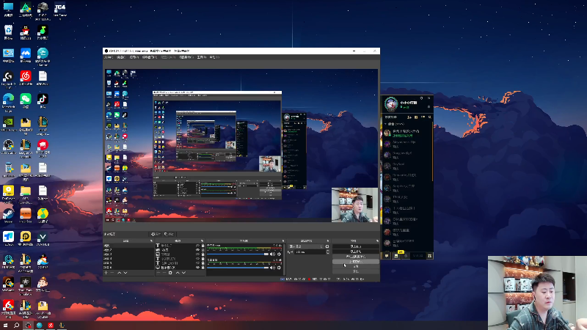The height and width of the screenshot is (330, 587).
Task: Open first mixer channel's gear settings
Action: pyautogui.click(x=279, y=254)
